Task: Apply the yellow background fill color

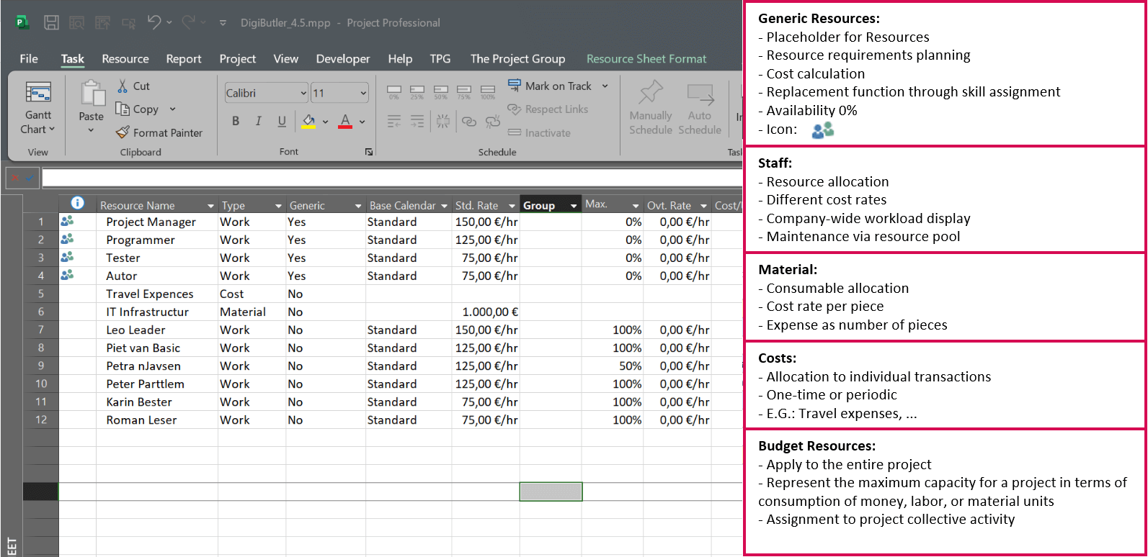Action: coord(308,121)
